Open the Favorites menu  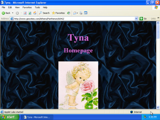pyautogui.click(x=27, y=7)
